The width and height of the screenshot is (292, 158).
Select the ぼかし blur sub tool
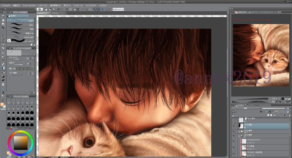coord(21,25)
